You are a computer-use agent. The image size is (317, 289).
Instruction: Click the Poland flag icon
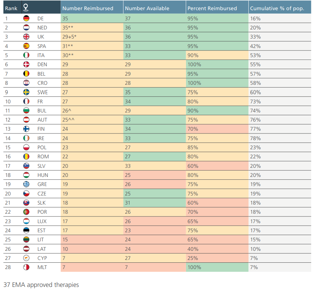[x=26, y=147]
